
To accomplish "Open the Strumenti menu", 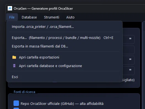I will coord(51,17).
